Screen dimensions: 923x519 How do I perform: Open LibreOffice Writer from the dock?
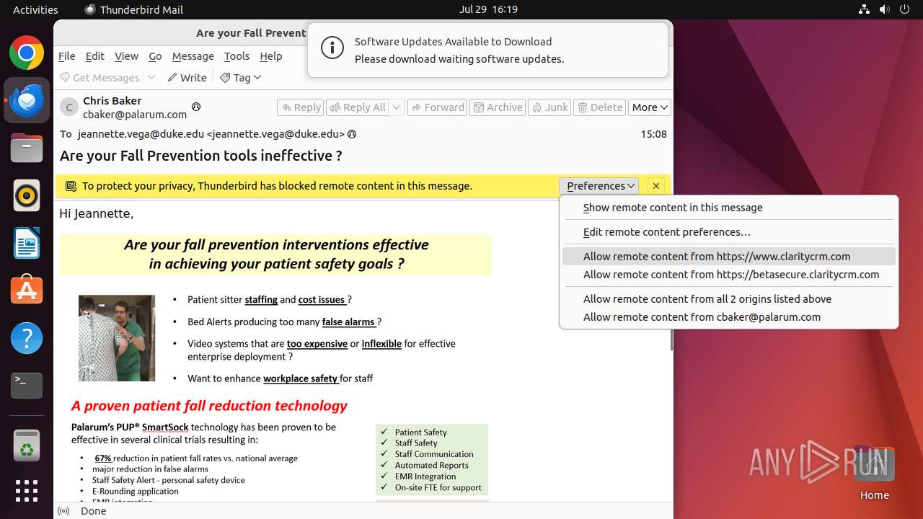tap(27, 243)
